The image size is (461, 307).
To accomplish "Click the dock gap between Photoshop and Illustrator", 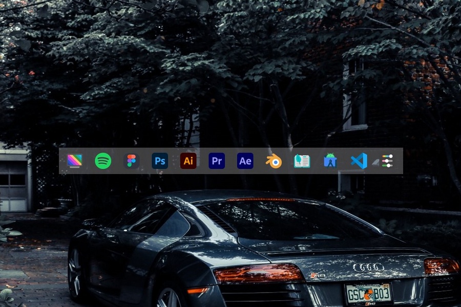I will tap(174, 161).
